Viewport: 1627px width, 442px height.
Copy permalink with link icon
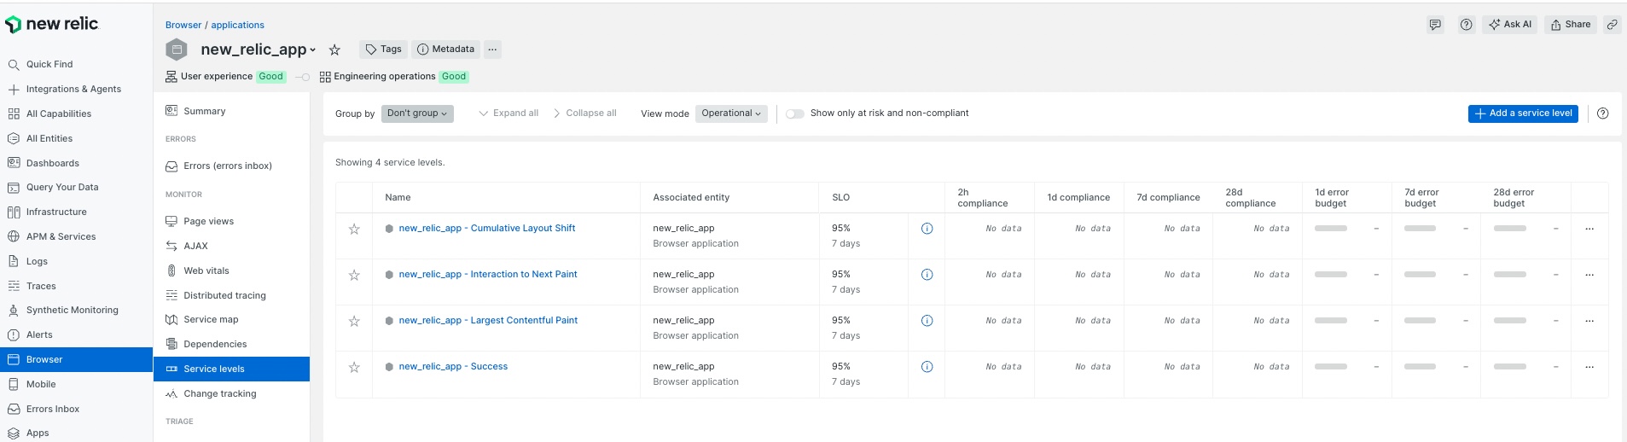click(x=1612, y=25)
